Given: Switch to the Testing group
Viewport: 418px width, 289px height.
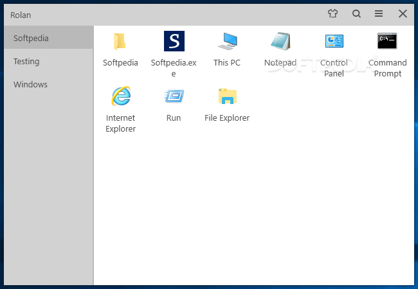Looking at the screenshot, I should point(49,61).
